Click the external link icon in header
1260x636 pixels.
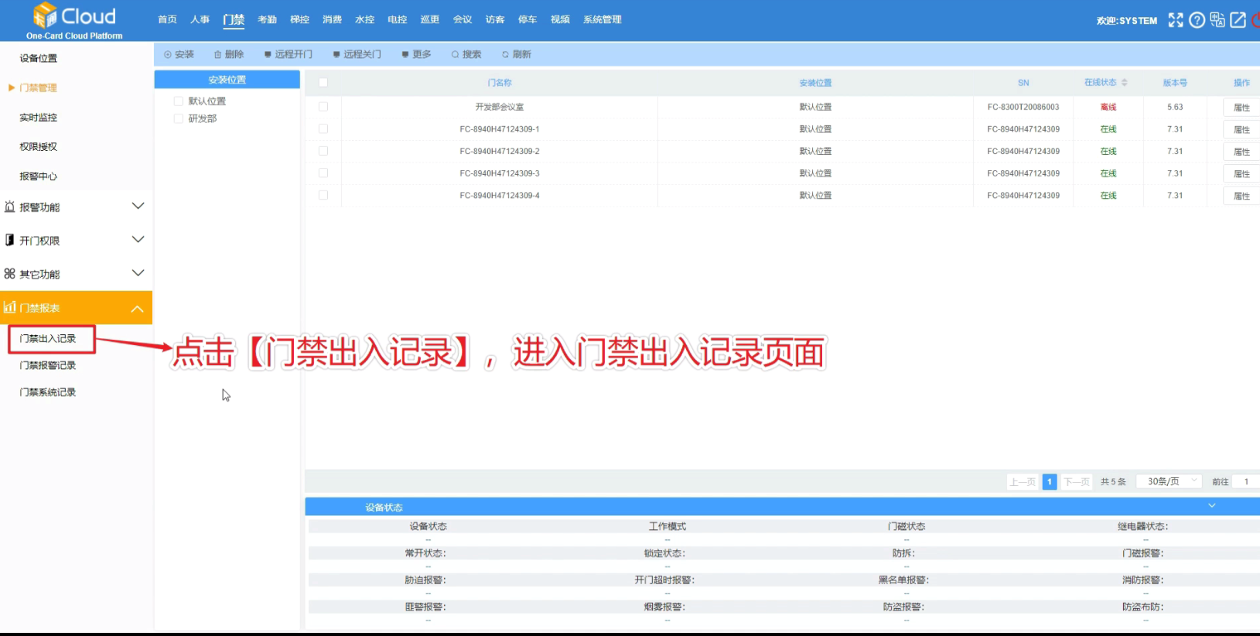coord(1238,20)
